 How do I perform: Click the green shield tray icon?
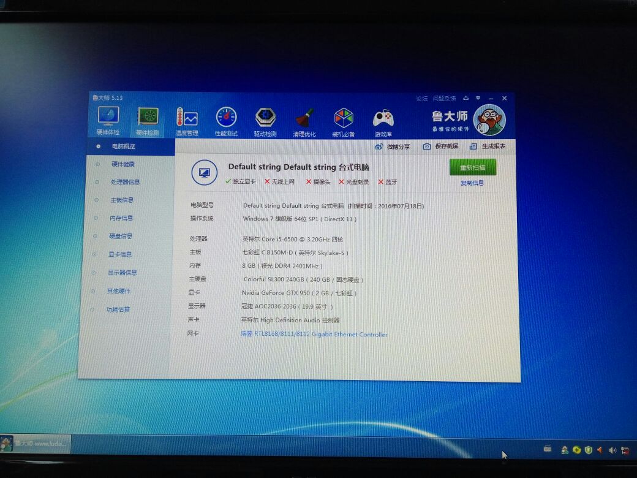click(x=588, y=450)
